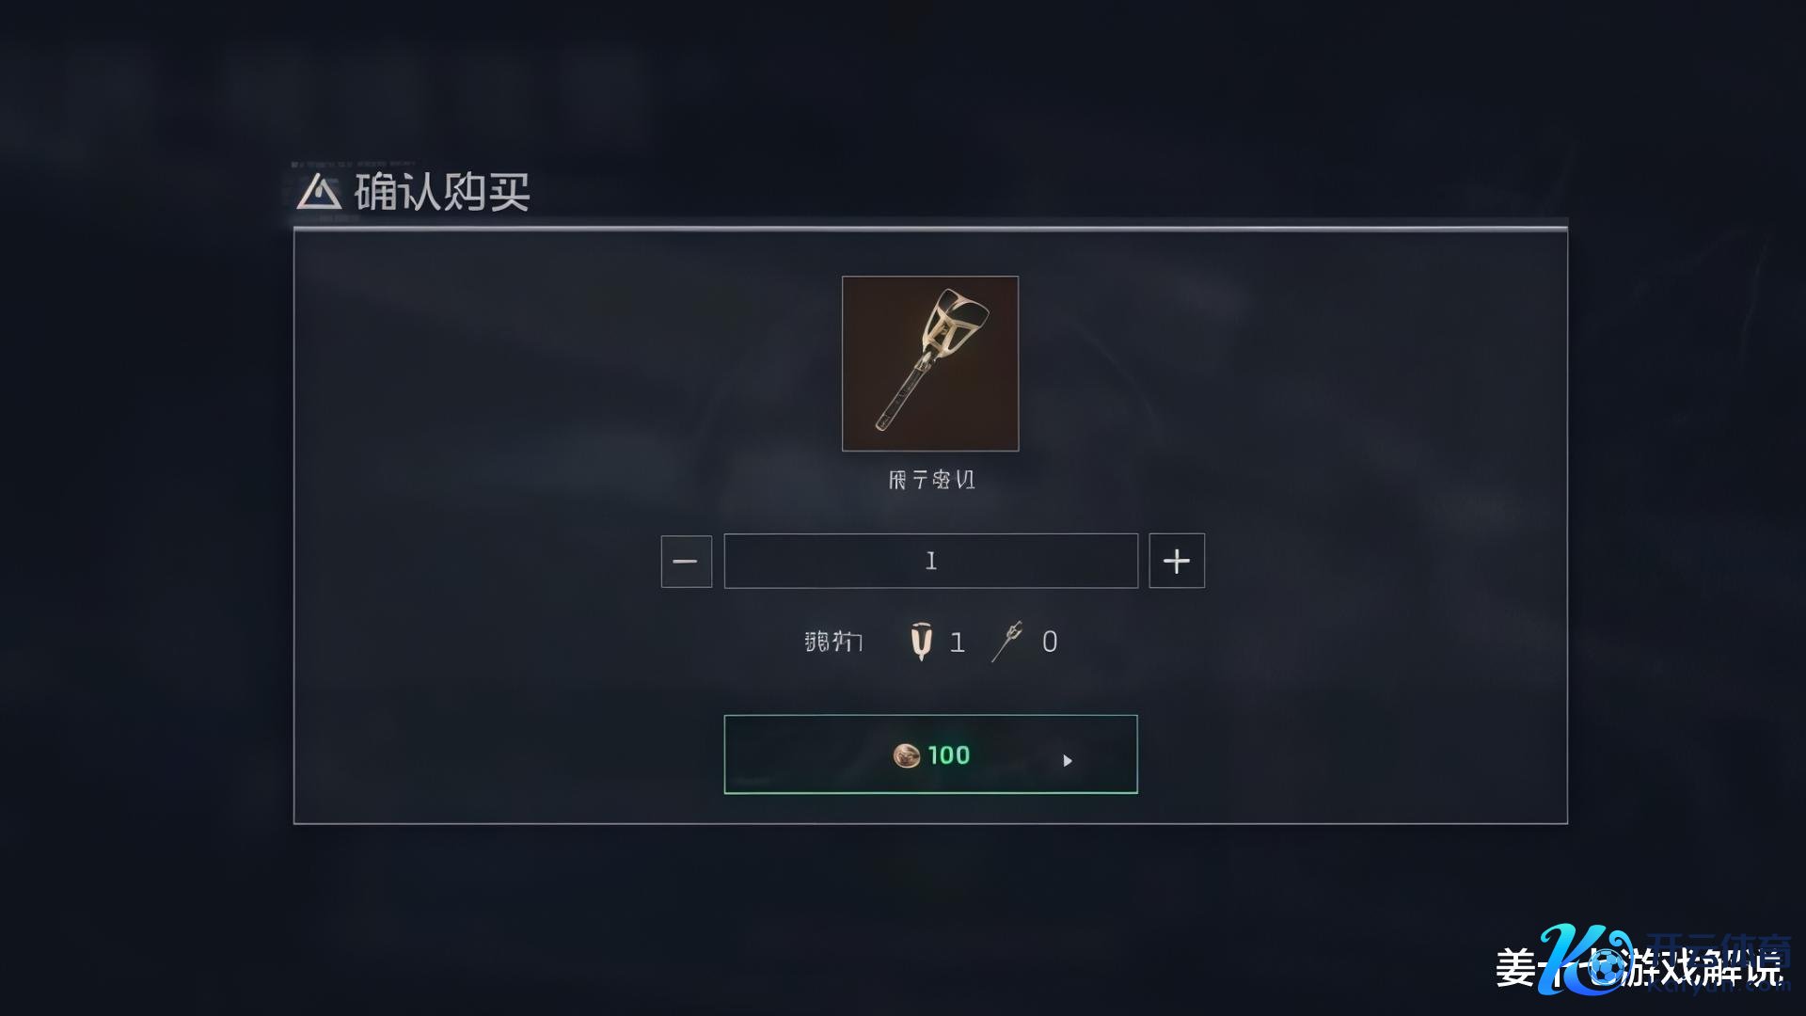Click the count 0 beside stick icon
This screenshot has height=1016, width=1806.
(x=1050, y=643)
